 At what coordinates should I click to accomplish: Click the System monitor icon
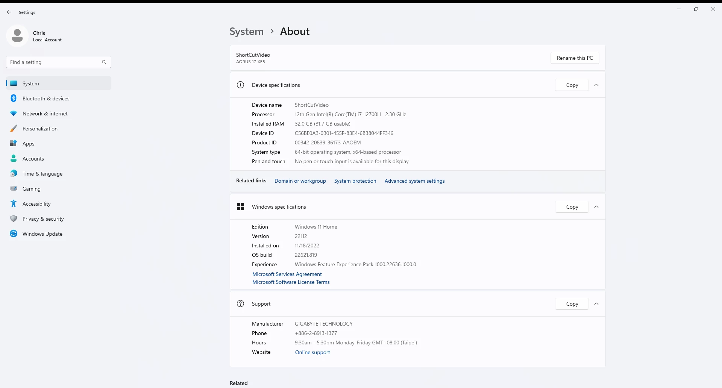14,83
